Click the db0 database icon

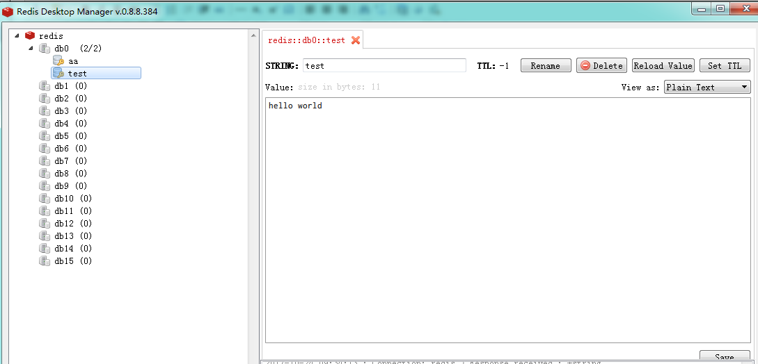pyautogui.click(x=45, y=48)
